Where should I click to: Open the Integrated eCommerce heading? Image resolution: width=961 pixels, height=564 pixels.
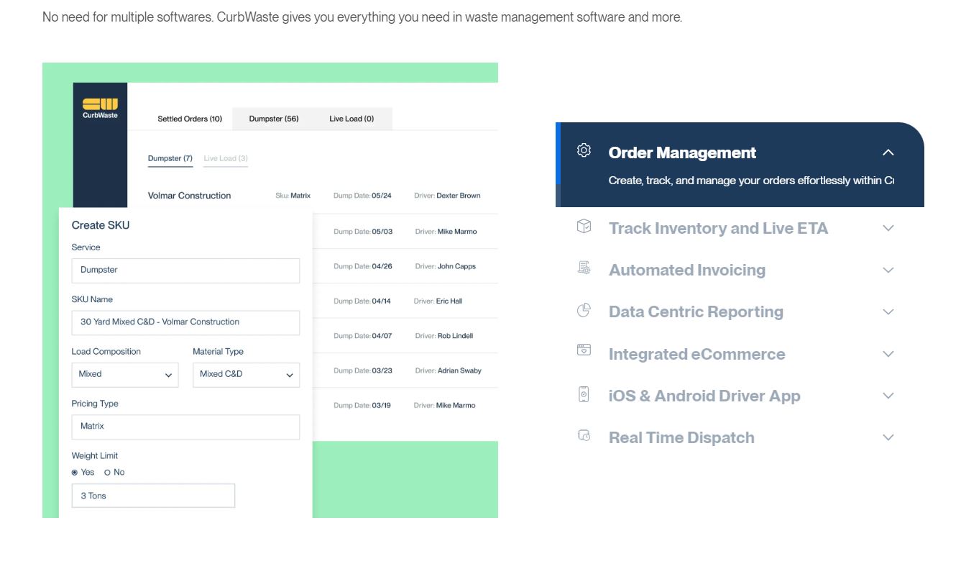pyautogui.click(x=697, y=354)
